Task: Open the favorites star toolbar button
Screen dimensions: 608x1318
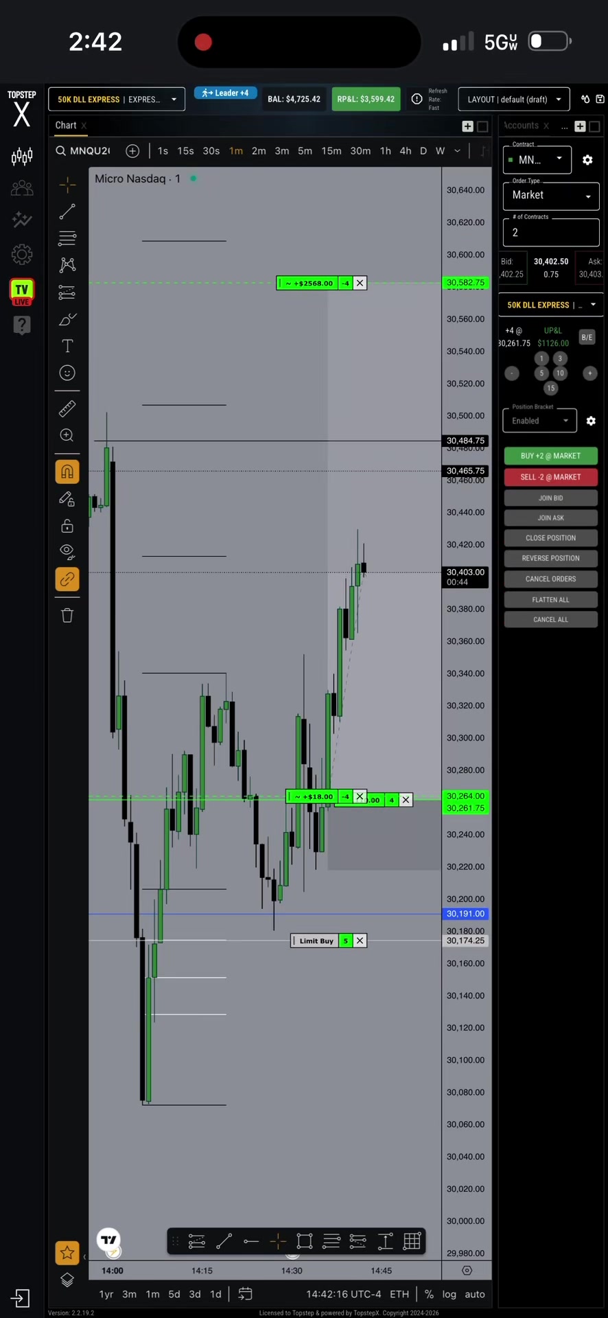Action: click(67, 1253)
